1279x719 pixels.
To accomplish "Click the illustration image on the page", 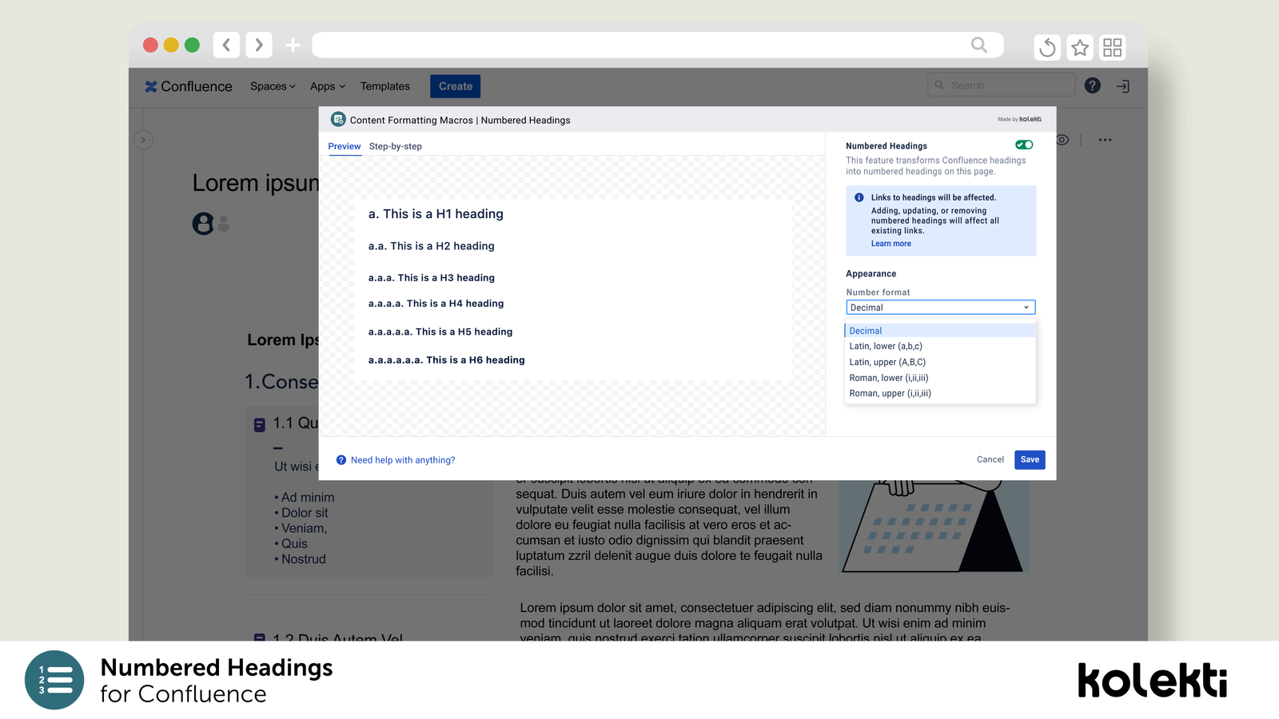I will [934, 526].
